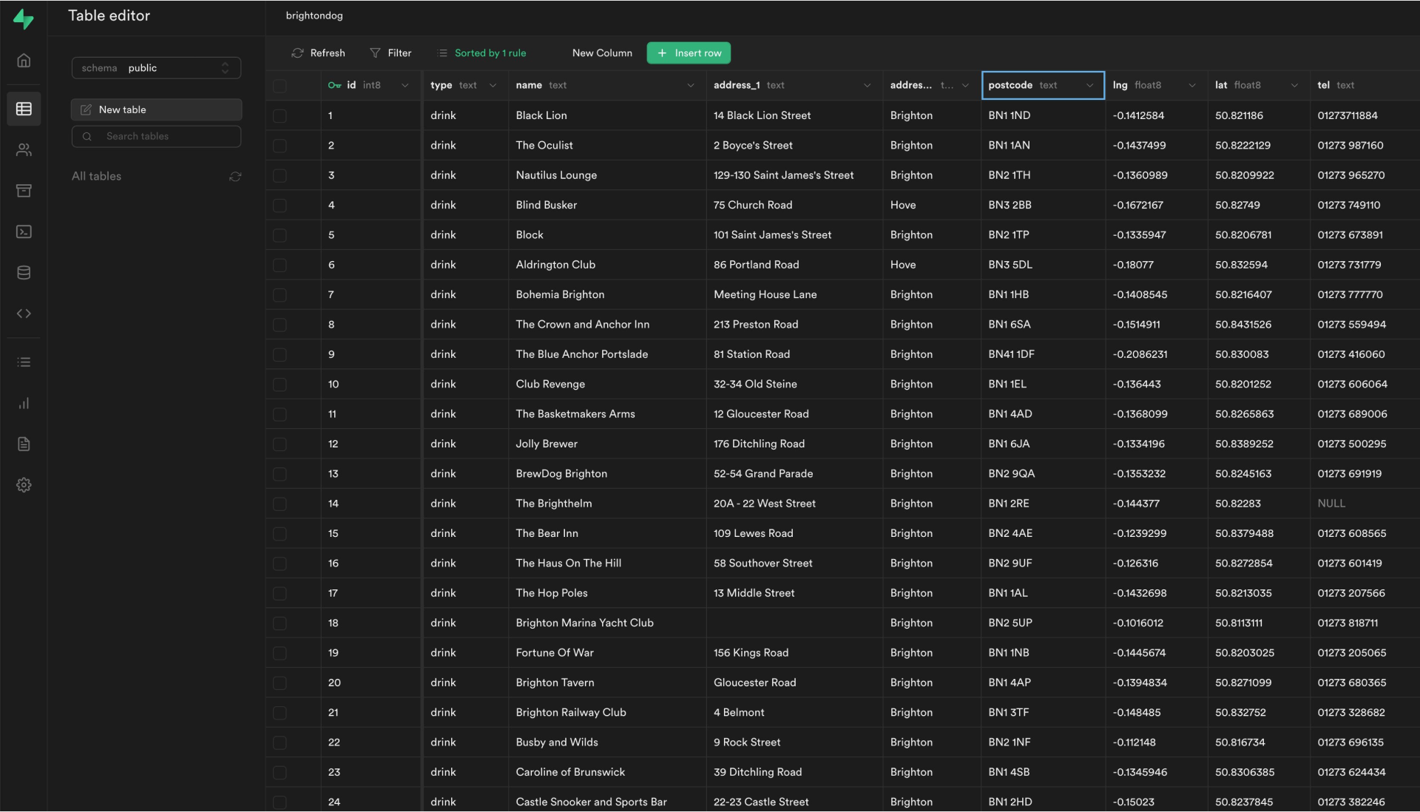Open the type column header dropdown arrow
Screen dimensions: 1420x812
click(x=493, y=85)
